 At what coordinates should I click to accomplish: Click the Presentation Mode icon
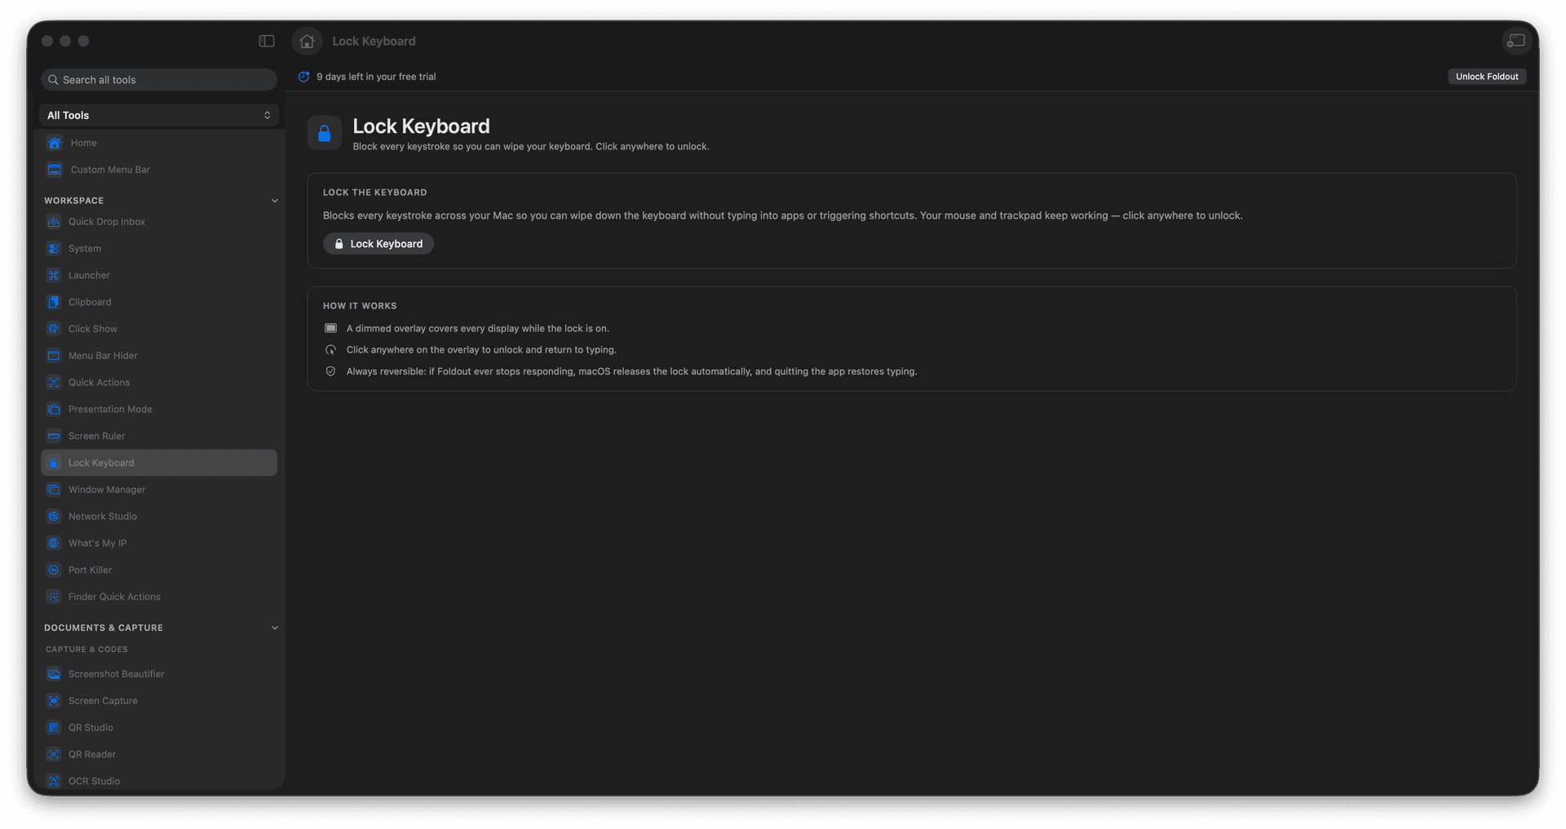tap(54, 410)
